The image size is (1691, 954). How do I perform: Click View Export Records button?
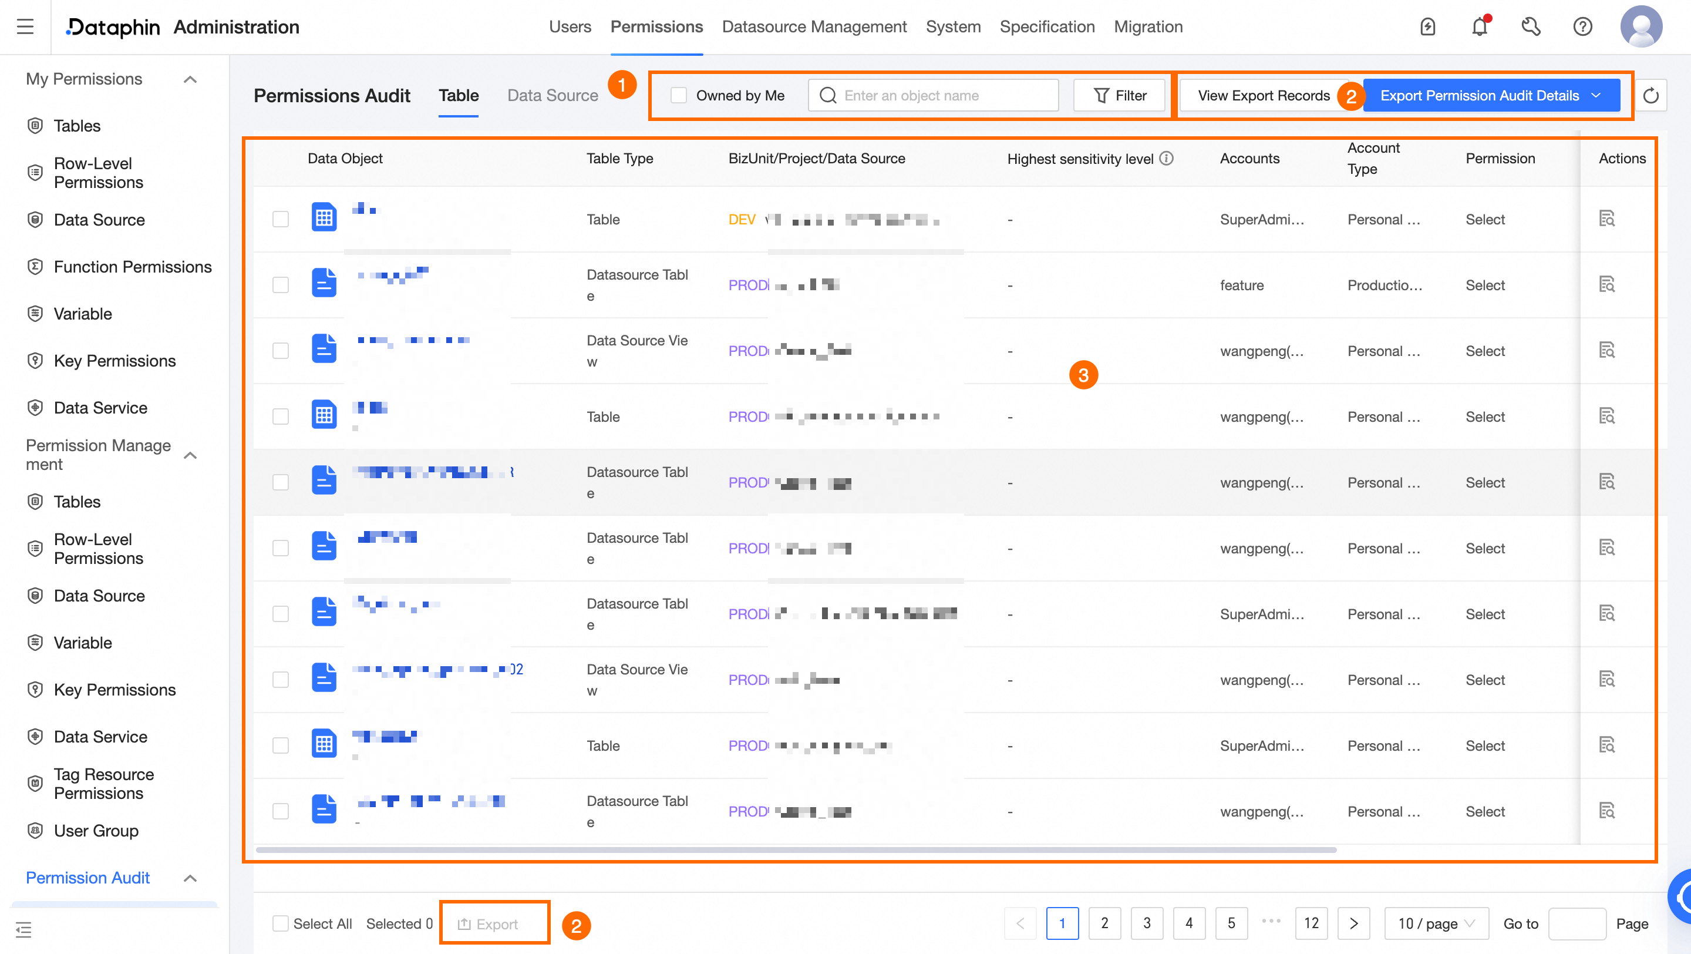tap(1263, 96)
